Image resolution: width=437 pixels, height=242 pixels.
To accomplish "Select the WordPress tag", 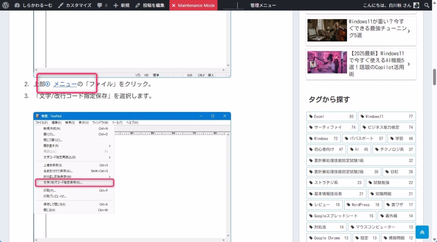I will [x=363, y=205].
